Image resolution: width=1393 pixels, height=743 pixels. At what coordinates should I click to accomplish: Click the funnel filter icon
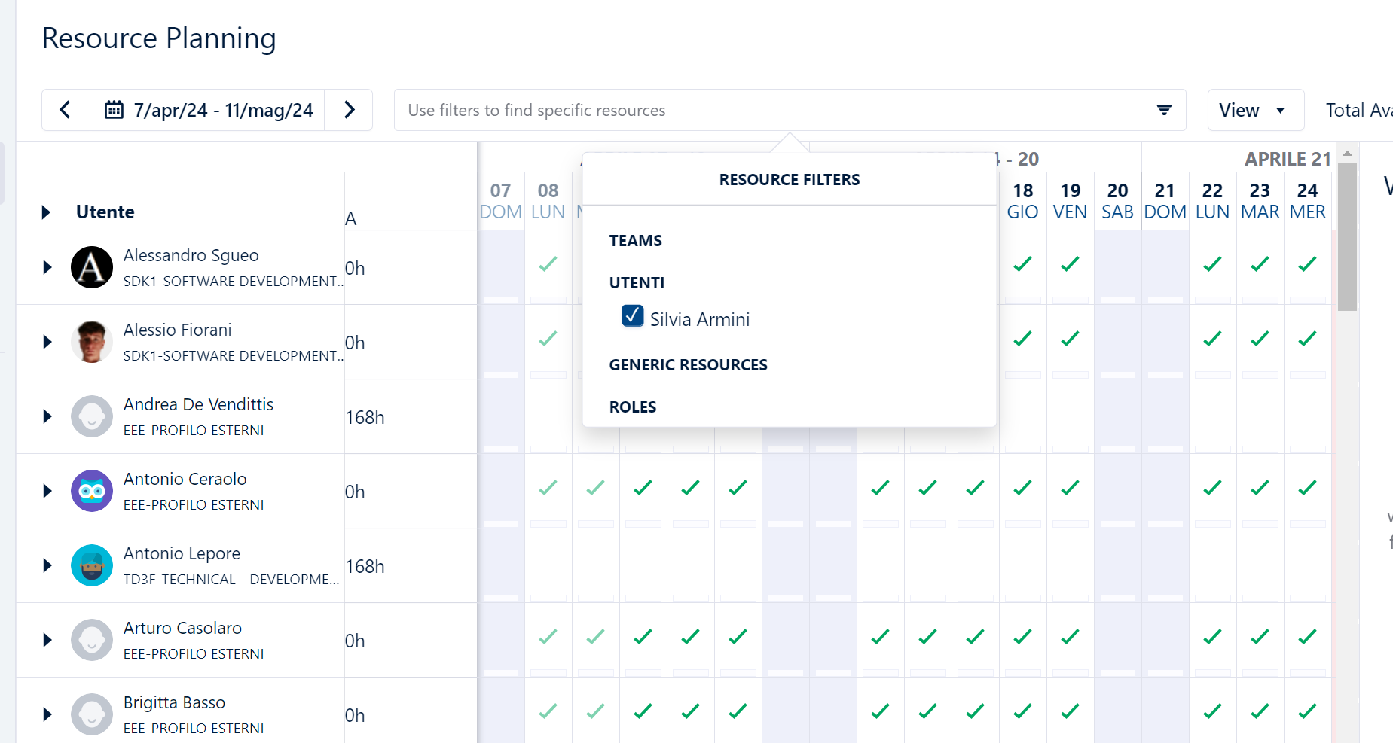pyautogui.click(x=1163, y=110)
